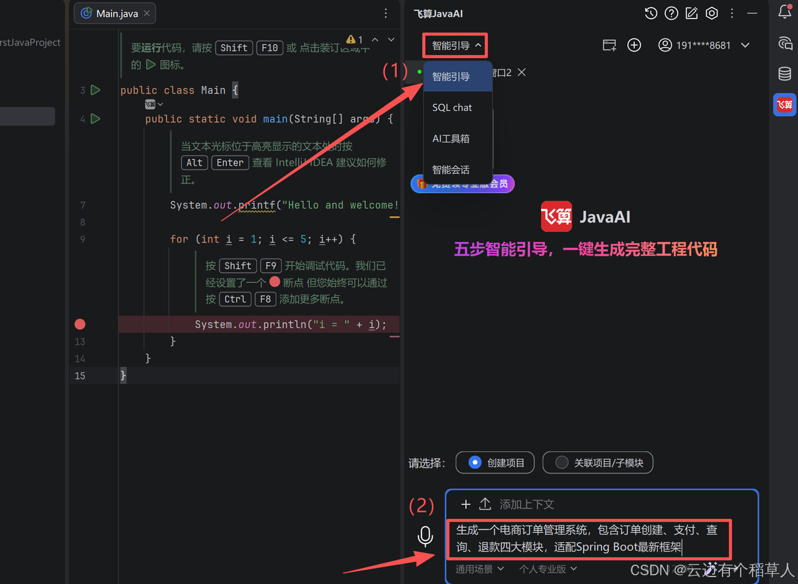This screenshot has width=798, height=584.
Task: Open the 个人专业版 edition dropdown
Action: pos(548,568)
